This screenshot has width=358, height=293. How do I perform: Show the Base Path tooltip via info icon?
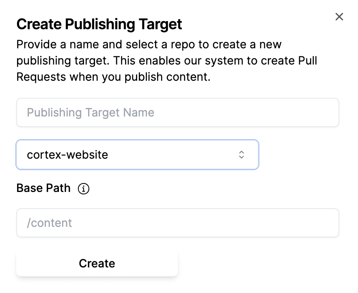[84, 189]
